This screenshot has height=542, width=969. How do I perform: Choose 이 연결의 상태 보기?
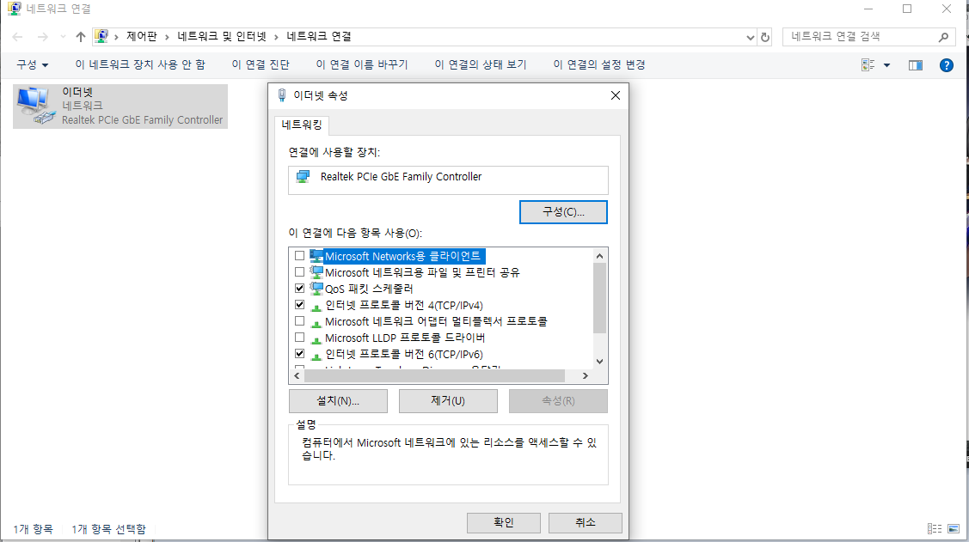pyautogui.click(x=480, y=64)
